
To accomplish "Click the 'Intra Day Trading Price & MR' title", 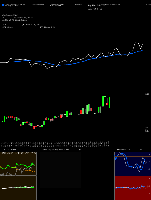I will pos(56,150).
